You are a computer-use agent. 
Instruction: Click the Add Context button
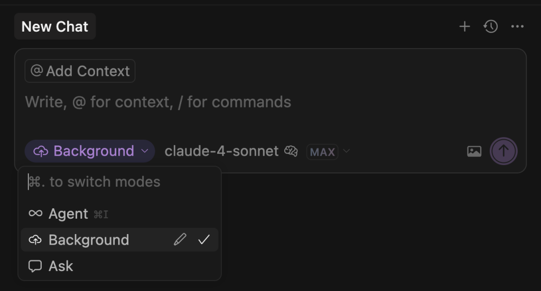pos(80,71)
